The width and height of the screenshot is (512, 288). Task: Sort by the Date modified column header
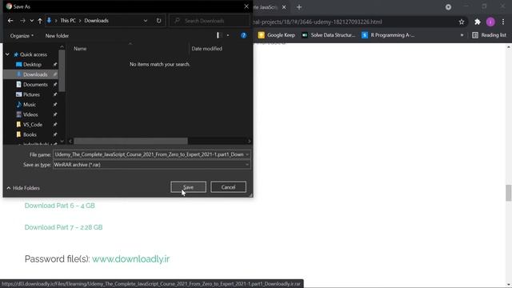point(206,49)
